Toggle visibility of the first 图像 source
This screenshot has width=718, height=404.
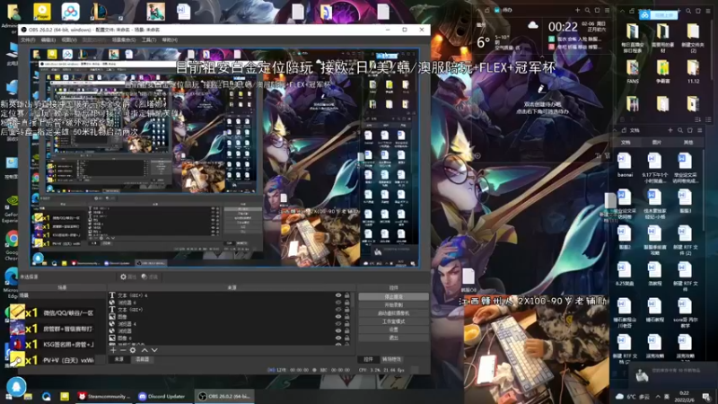click(338, 317)
